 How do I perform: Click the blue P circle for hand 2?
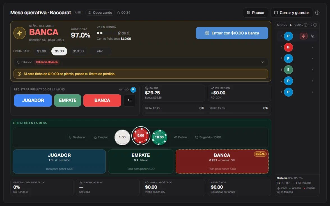pos(288,81)
